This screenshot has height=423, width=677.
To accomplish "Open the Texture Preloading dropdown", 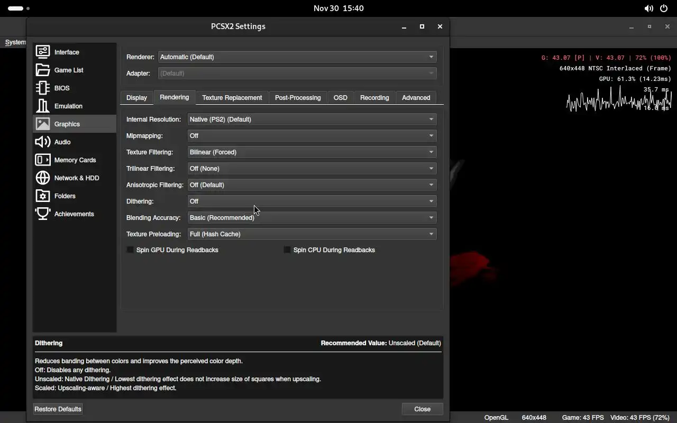I will click(312, 234).
